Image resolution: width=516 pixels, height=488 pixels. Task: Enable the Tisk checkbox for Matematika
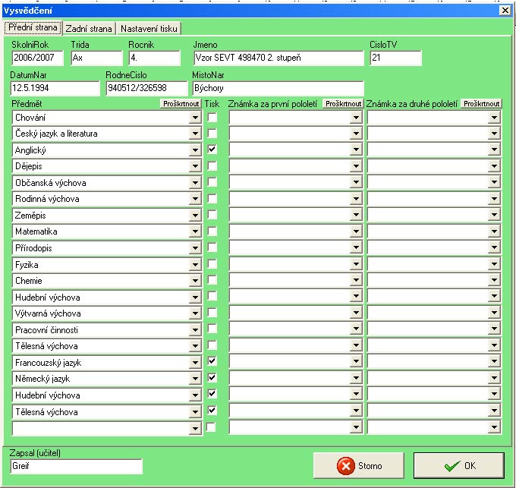click(x=212, y=231)
